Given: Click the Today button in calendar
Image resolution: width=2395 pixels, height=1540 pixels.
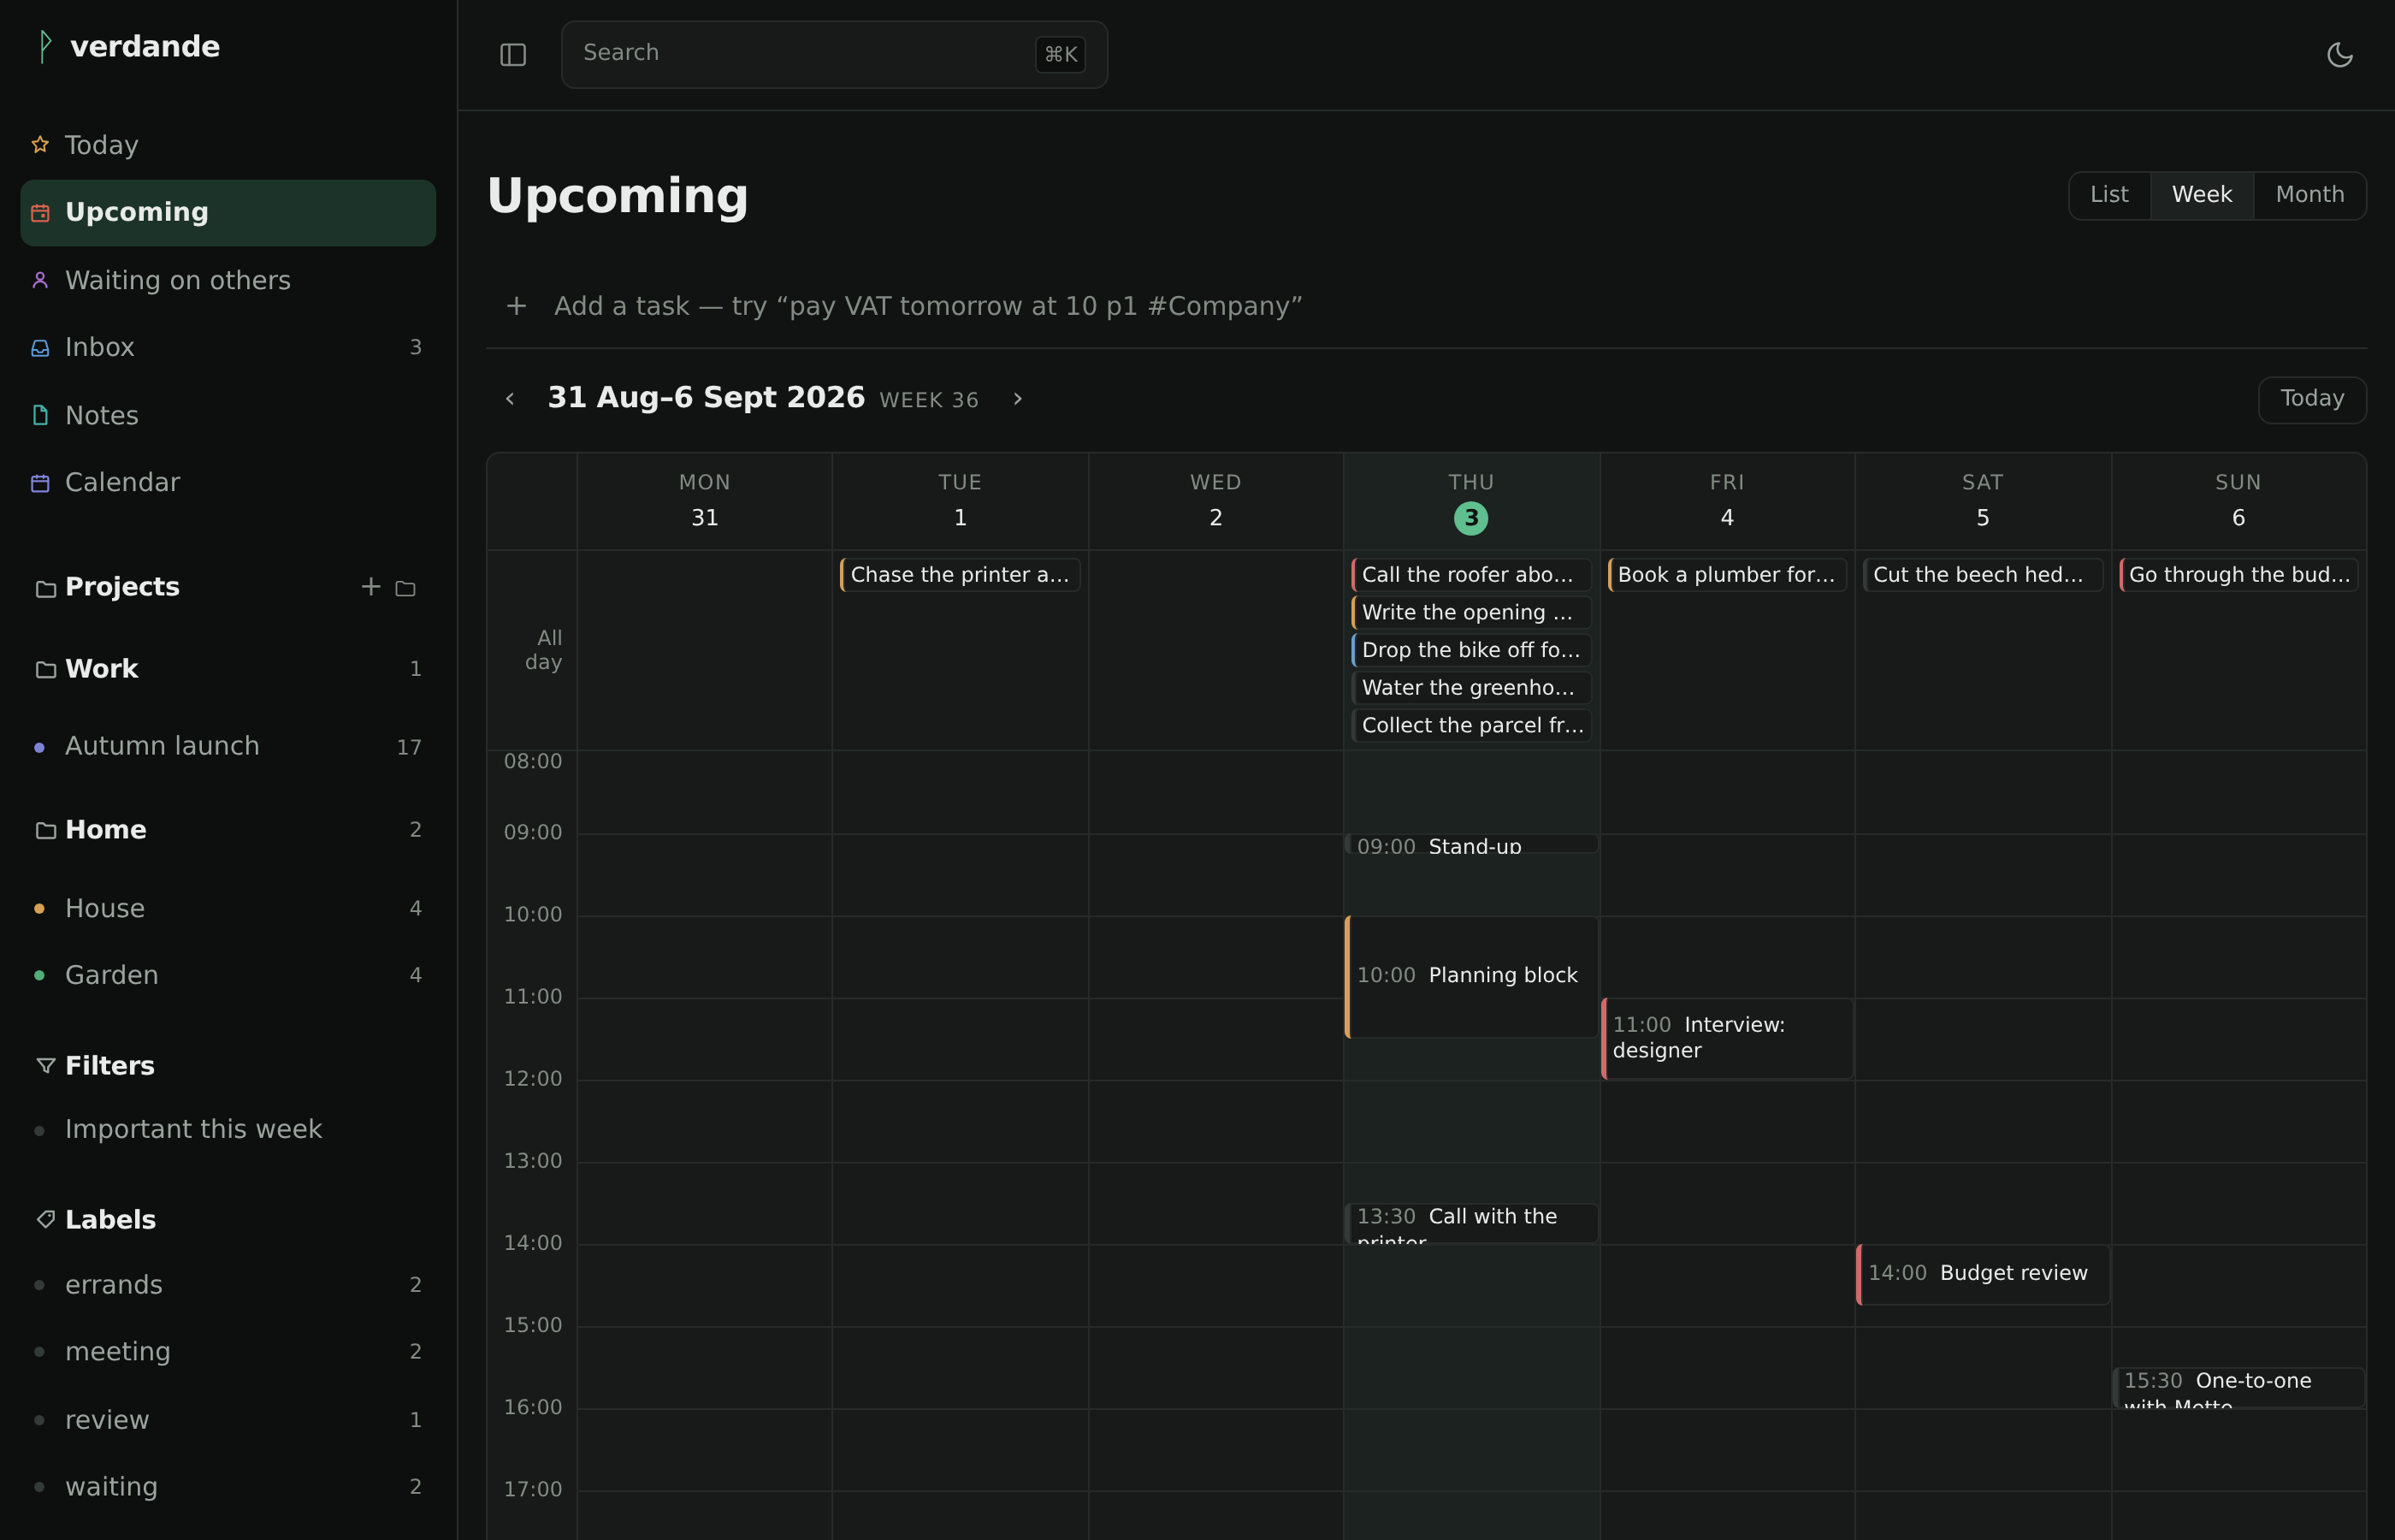Looking at the screenshot, I should tap(2312, 399).
